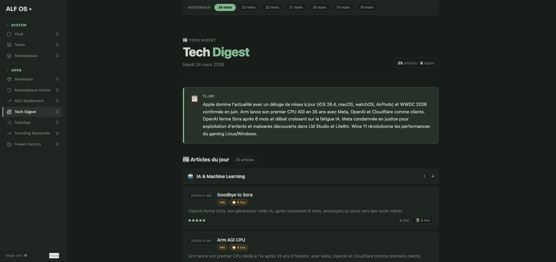Screen dimensions: 556x262
Task: Click the robot icon beside IA & Machine Learning
Action: click(190, 176)
